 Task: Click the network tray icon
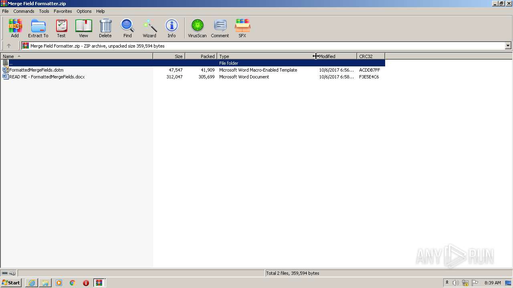pos(465,283)
